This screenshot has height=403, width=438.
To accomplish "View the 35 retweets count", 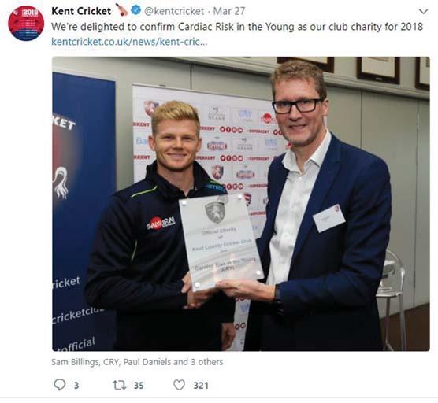I will (x=139, y=386).
